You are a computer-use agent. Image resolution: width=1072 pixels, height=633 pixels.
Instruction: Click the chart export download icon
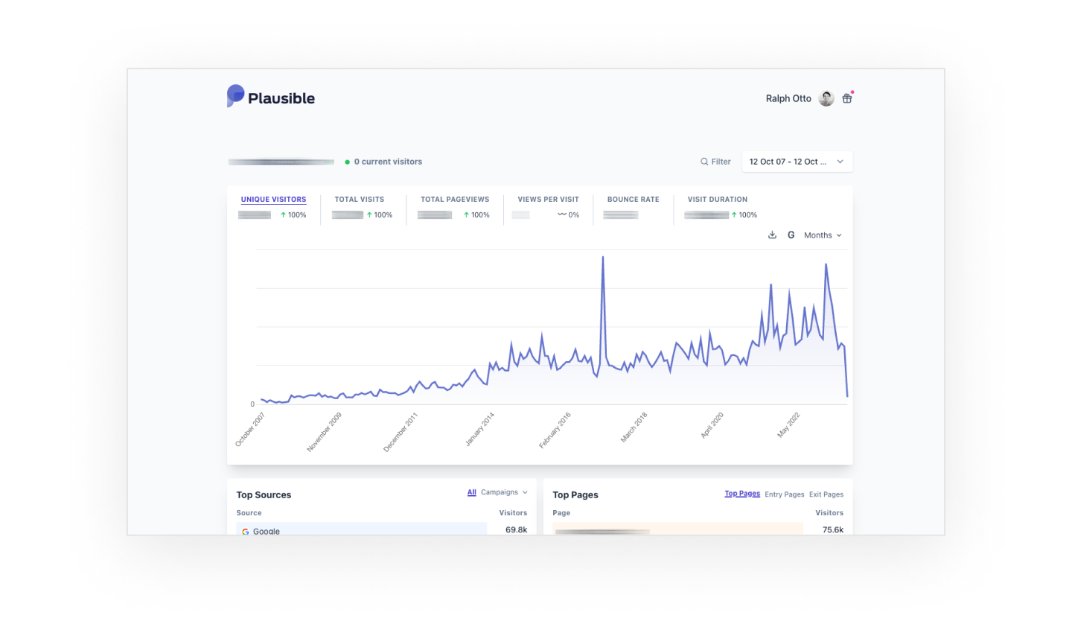point(772,235)
